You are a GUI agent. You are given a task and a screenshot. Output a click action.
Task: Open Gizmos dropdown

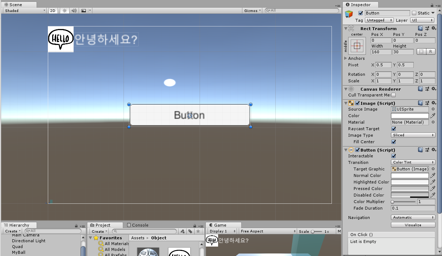click(253, 11)
